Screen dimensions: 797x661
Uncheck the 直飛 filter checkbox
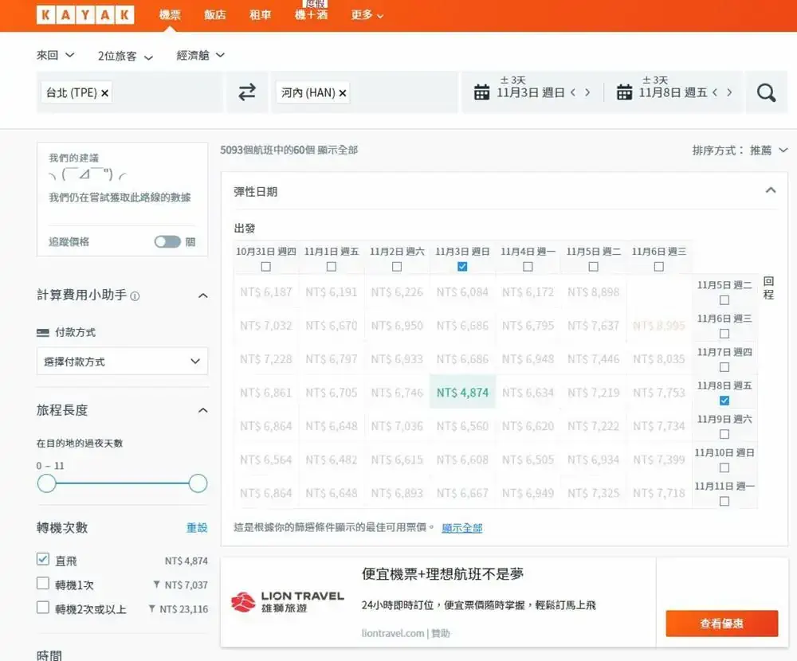point(43,560)
